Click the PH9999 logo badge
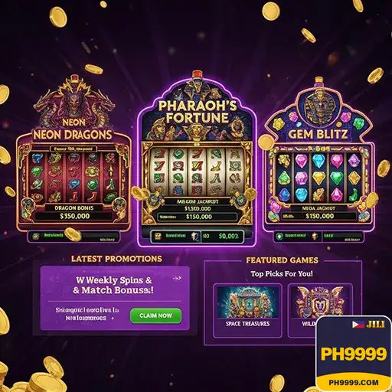This screenshot has width=392, height=392. click(354, 354)
